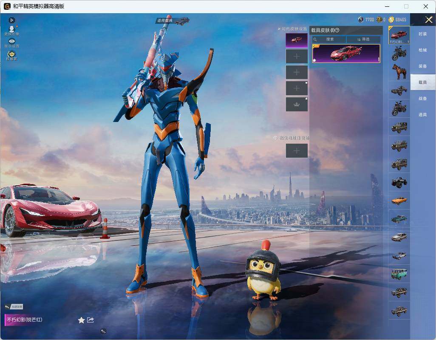This screenshot has height=340, width=436.
Task: Choose the orange muscle car icon
Action: pyautogui.click(x=399, y=201)
